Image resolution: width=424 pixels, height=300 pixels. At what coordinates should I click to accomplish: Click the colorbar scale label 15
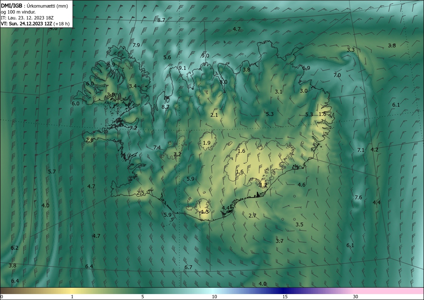coord(285,297)
